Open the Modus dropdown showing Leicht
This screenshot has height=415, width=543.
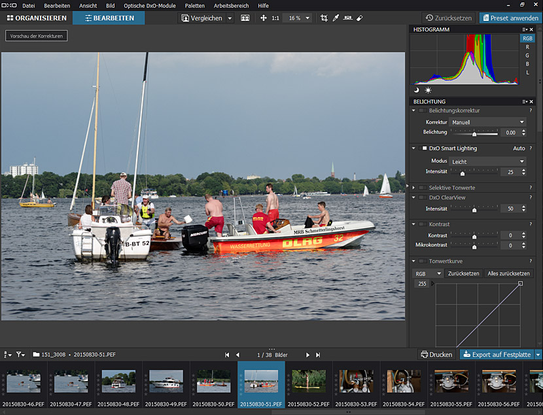[x=488, y=161]
